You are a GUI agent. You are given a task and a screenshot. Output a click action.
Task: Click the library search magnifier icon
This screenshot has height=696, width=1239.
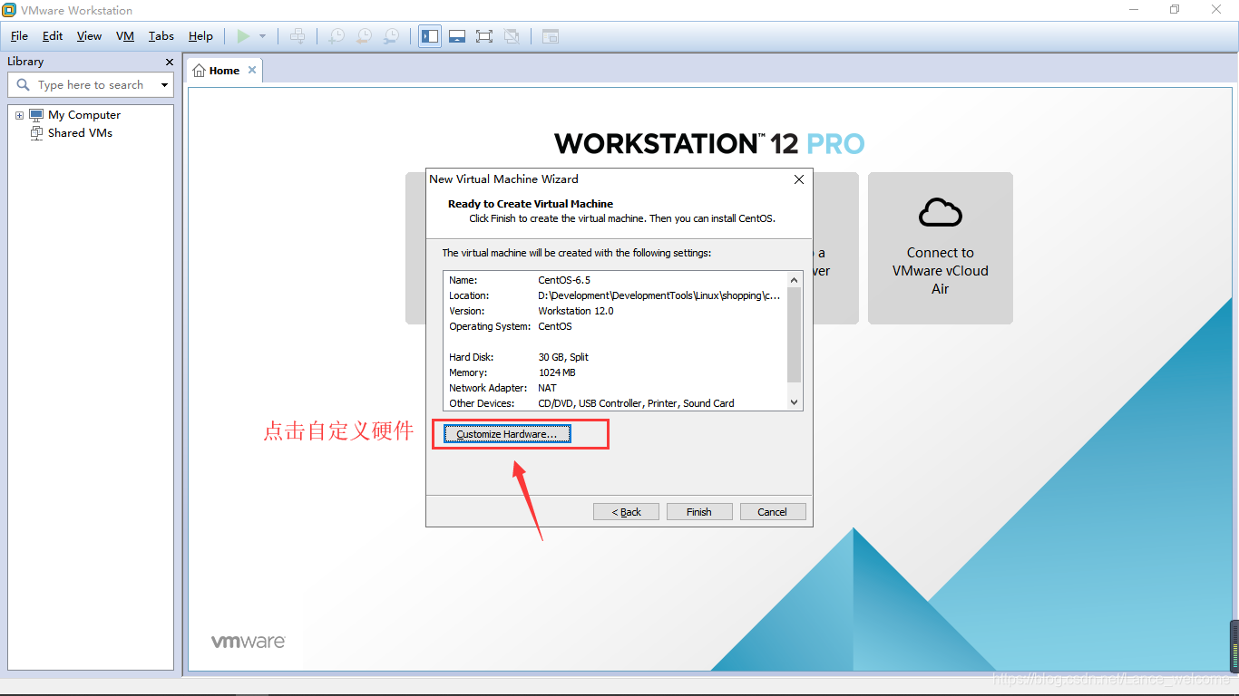pos(24,84)
